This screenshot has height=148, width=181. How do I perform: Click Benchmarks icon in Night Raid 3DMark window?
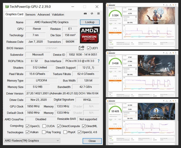click(167, 101)
